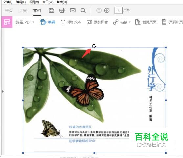Open the 编辑(E) menu

click(21, 2)
